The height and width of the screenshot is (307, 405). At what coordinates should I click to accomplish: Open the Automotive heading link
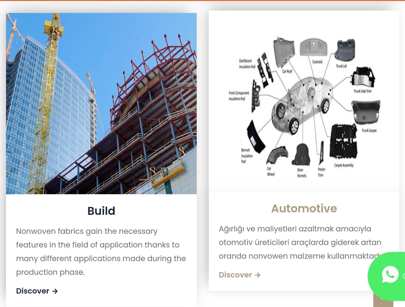click(x=304, y=208)
